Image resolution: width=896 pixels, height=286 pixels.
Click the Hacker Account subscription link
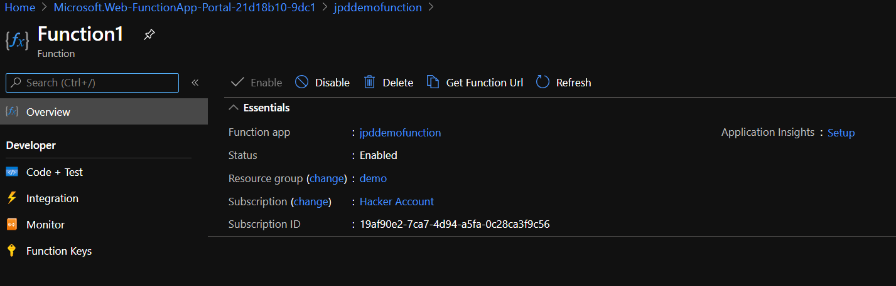point(396,202)
